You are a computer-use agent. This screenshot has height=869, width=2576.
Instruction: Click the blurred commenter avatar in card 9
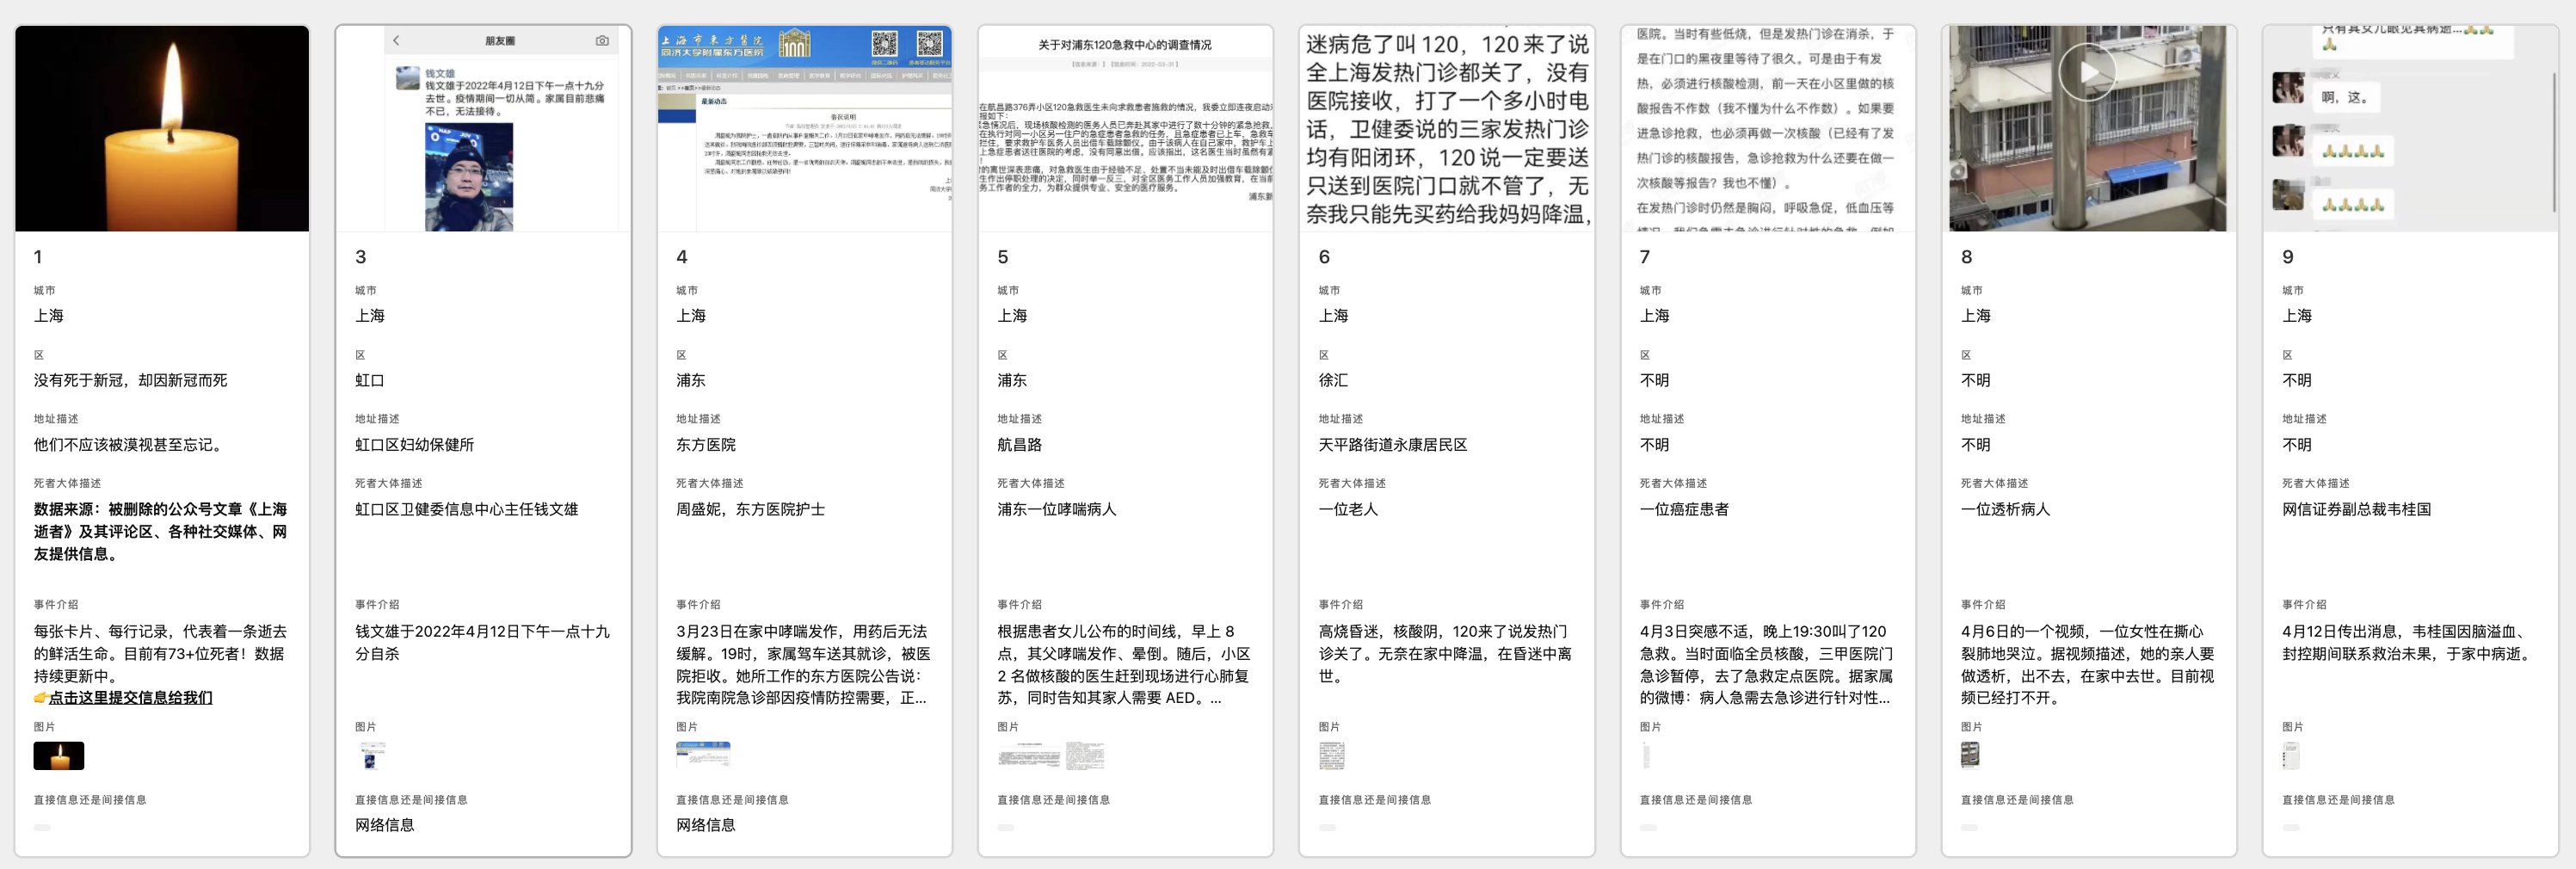2288,88
